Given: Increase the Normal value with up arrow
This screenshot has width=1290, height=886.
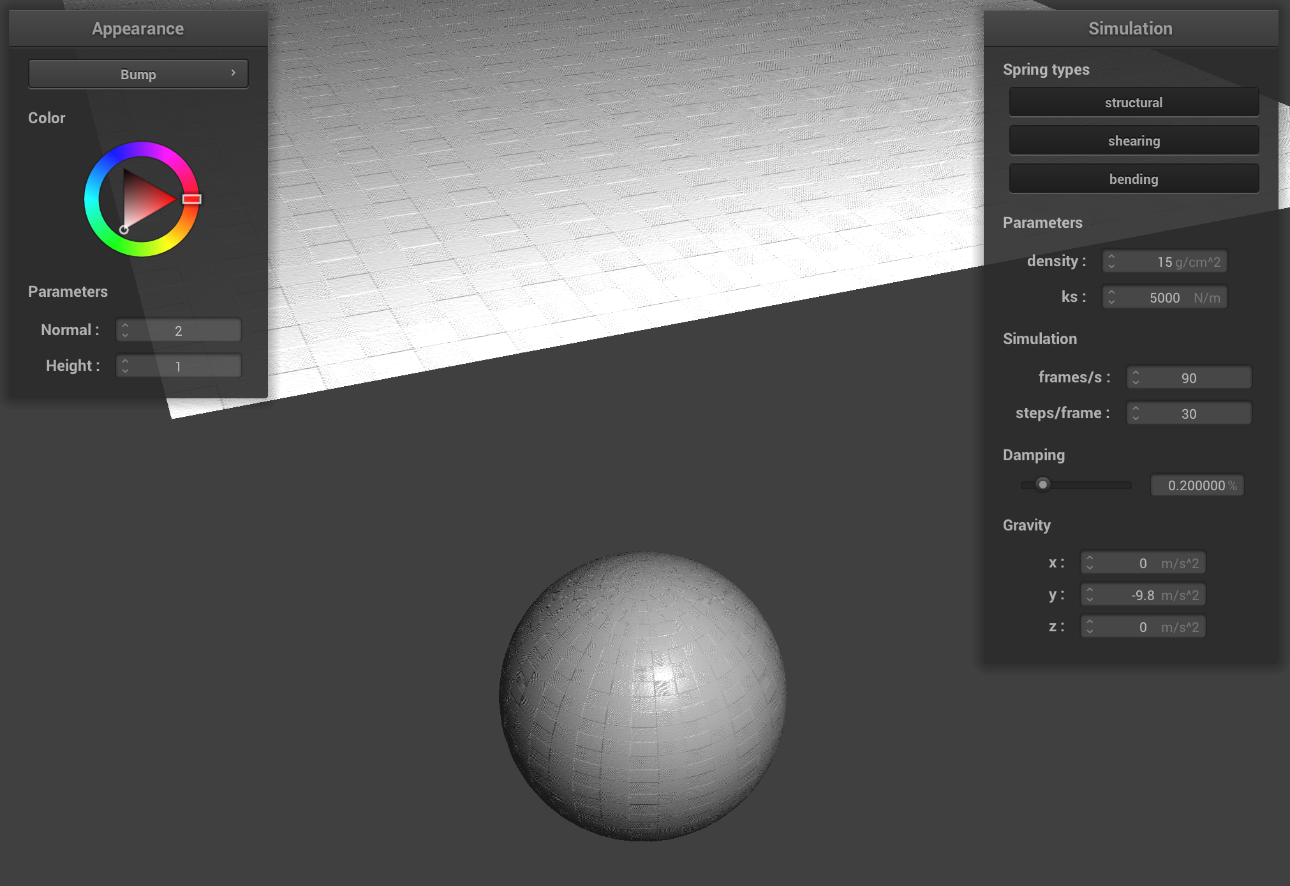Looking at the screenshot, I should pyautogui.click(x=126, y=326).
